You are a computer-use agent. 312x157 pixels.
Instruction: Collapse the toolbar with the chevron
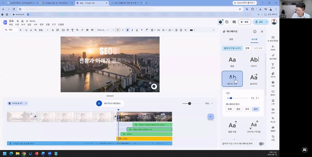pyautogui.click(x=213, y=30)
